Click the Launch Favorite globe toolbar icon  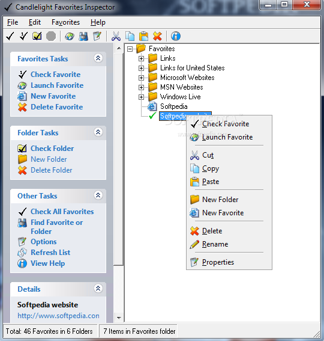[x=70, y=36]
